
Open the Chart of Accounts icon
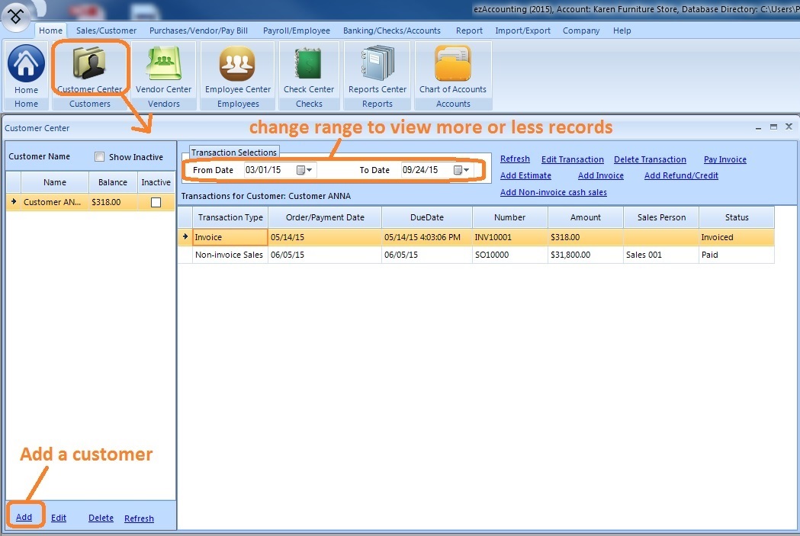click(x=453, y=65)
